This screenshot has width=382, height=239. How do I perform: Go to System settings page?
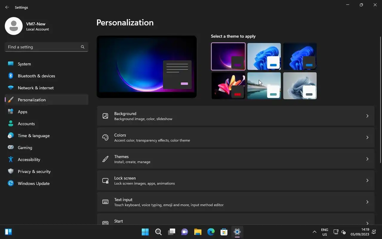47,64
